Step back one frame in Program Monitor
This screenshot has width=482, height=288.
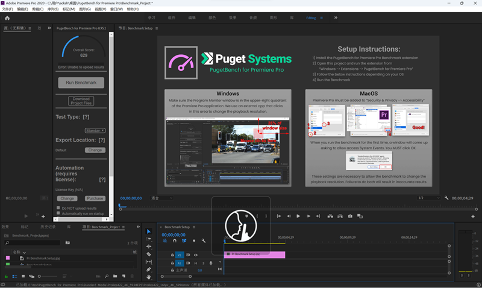tap(289, 216)
